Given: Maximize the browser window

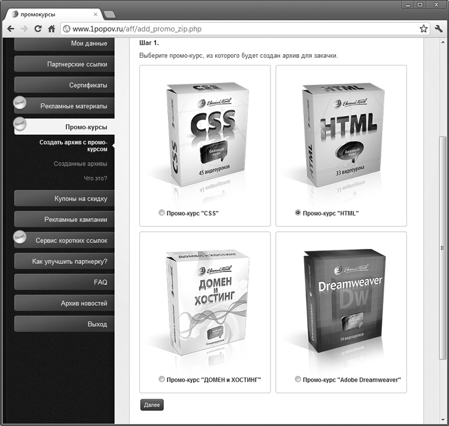Looking at the screenshot, I should 420,5.
